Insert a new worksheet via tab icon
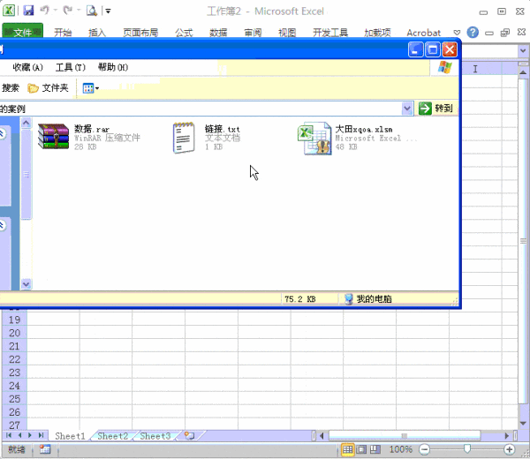 (190, 436)
